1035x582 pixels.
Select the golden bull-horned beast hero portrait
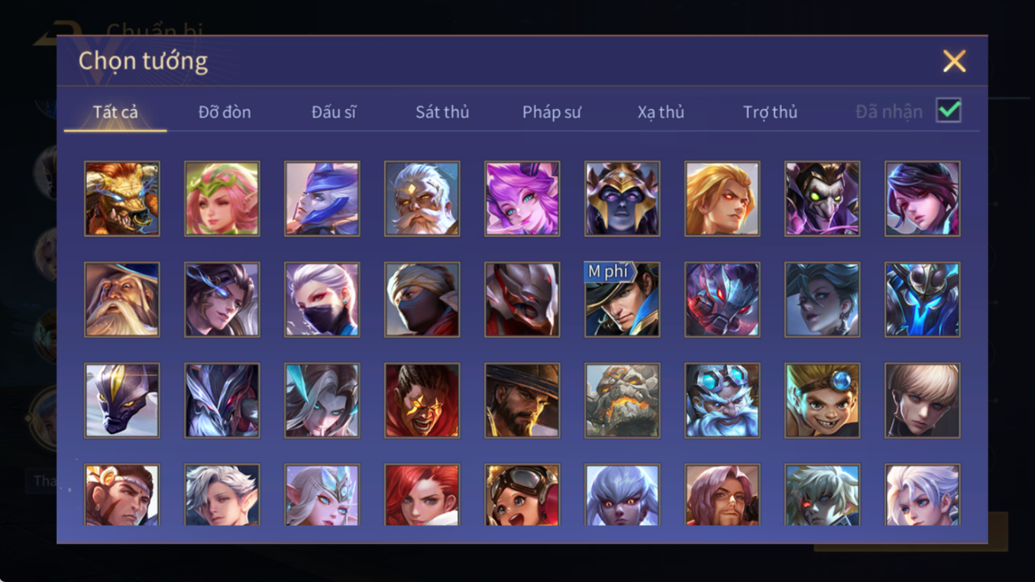pos(122,199)
